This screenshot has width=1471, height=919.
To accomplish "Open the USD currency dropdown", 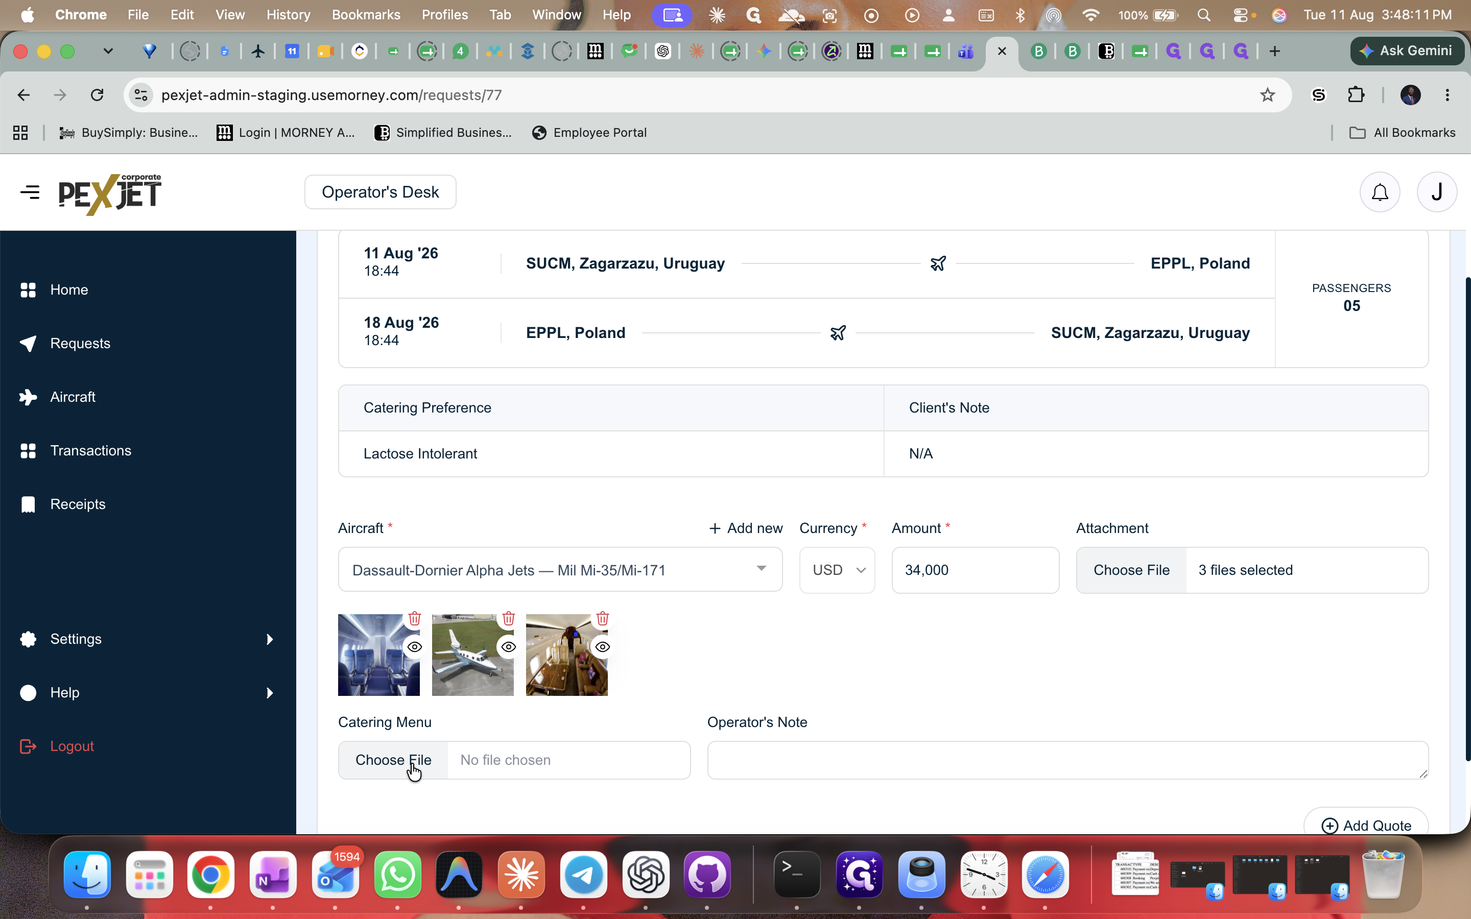I will pyautogui.click(x=837, y=570).
